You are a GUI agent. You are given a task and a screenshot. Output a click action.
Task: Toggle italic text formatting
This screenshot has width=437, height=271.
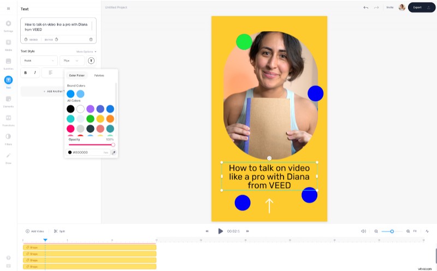coord(35,73)
